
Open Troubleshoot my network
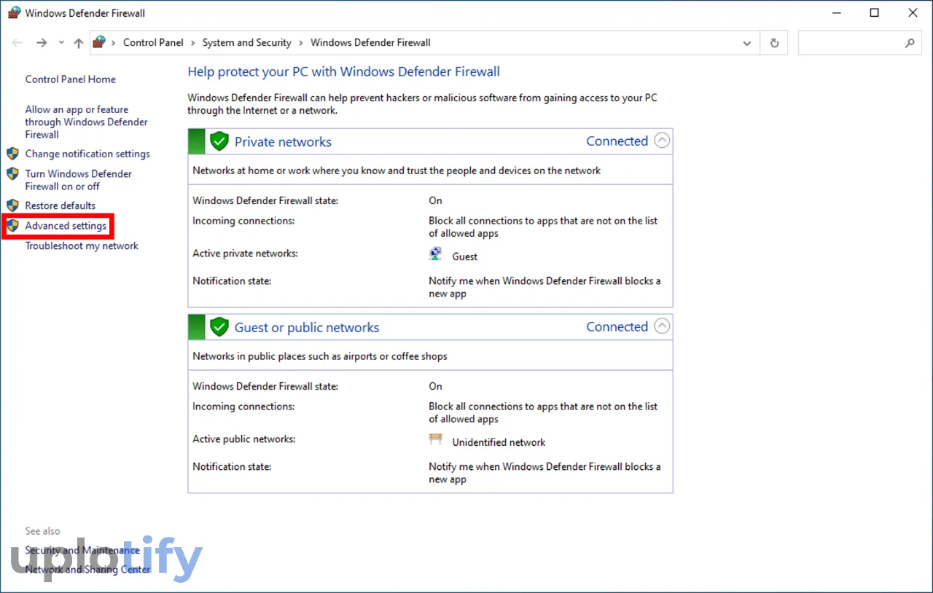[x=82, y=246]
